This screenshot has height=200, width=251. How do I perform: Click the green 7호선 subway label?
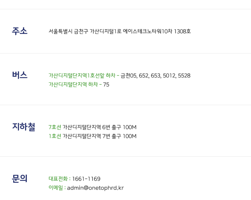(55, 127)
